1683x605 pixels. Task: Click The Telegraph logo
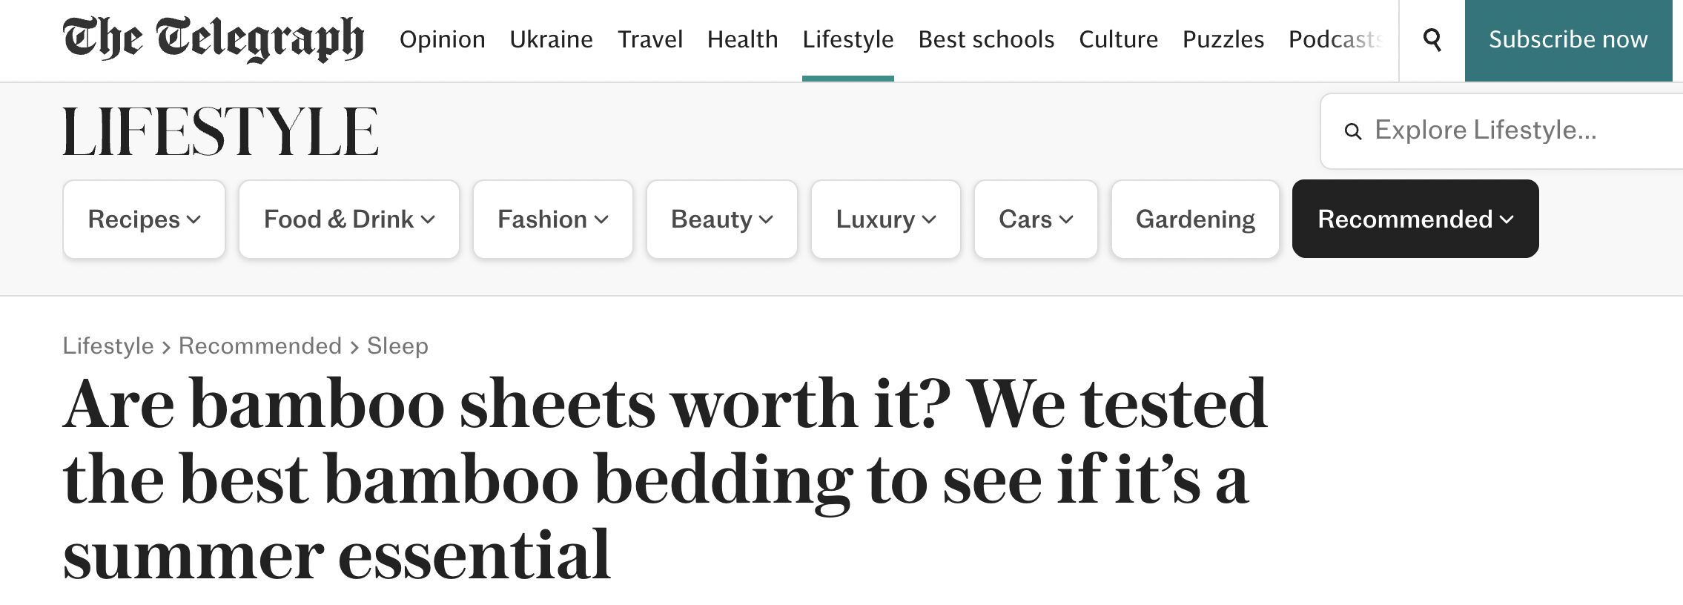214,39
